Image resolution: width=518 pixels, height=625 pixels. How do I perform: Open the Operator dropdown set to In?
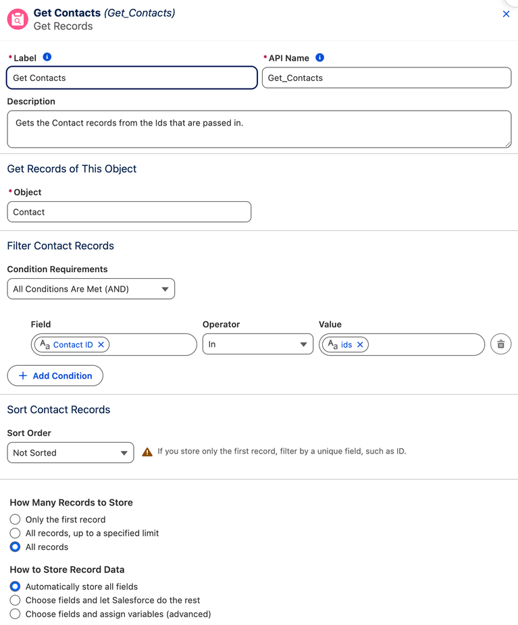pos(258,344)
